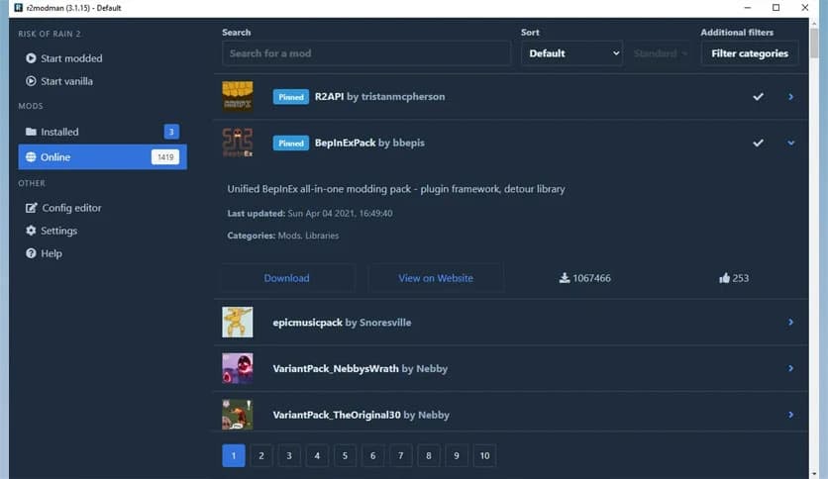
Task: Maximize the r2modman window
Action: pyautogui.click(x=776, y=7)
